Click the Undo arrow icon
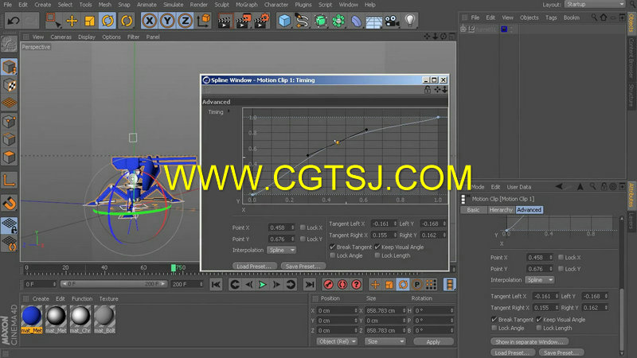 coord(14,21)
